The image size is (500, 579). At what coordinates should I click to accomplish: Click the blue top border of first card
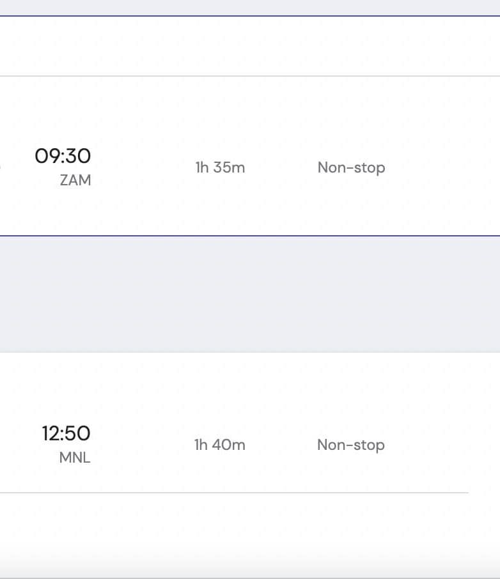[x=249, y=16]
